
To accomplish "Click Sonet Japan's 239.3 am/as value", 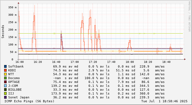I will pos(145,97).
